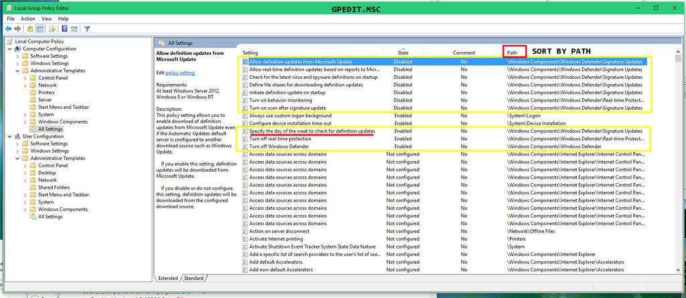686x298 pixels.
Task: Expand Windows Components under Computer Configuration
Action: [x=25, y=122]
